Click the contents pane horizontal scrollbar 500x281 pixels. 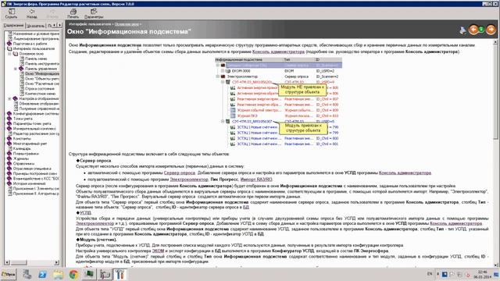[x=32, y=262]
